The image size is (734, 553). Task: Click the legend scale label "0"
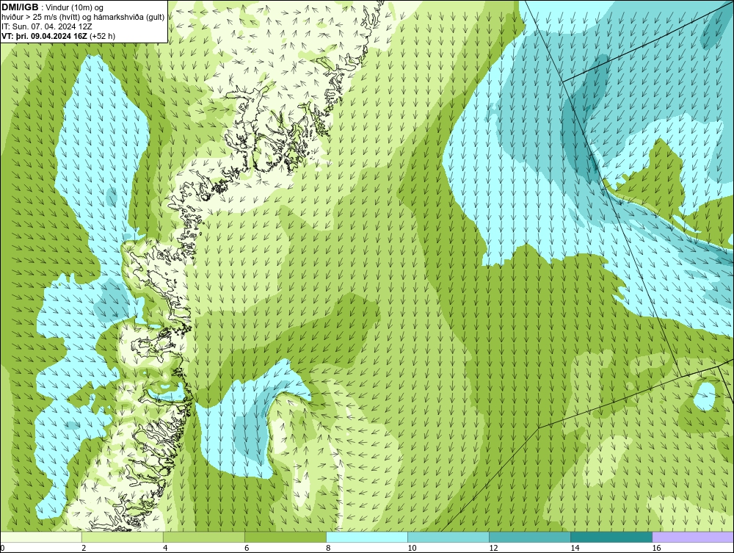tap(2, 549)
